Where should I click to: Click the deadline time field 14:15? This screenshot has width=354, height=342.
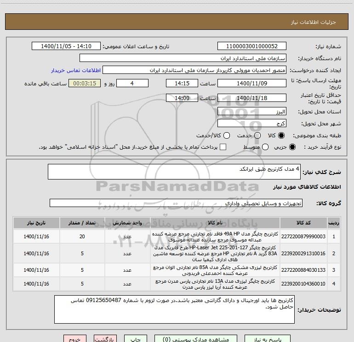point(182,83)
